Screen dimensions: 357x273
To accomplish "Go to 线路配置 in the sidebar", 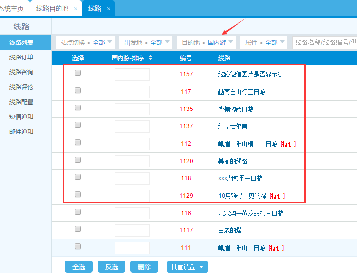I will 21,102.
